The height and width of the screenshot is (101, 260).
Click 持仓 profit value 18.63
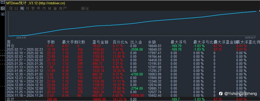pos(97,46)
